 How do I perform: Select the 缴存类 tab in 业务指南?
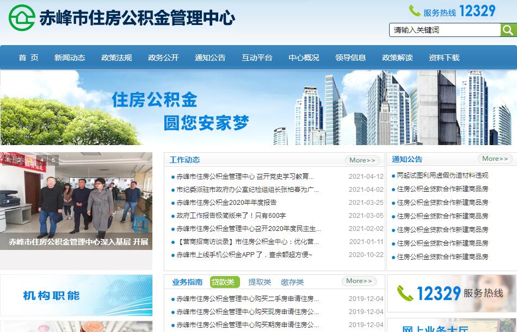click(292, 282)
